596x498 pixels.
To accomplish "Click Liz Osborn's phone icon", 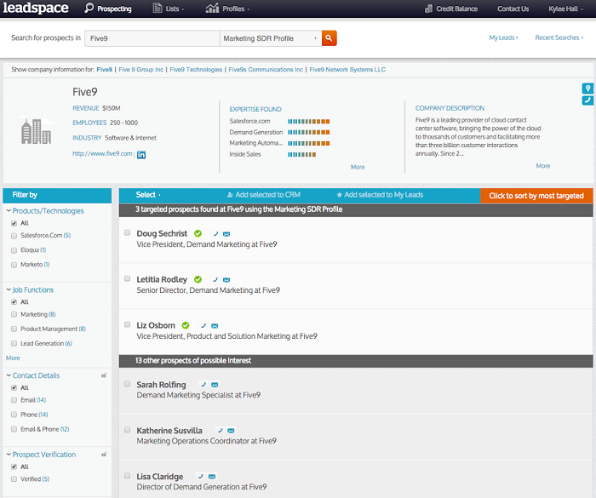I will pos(203,326).
